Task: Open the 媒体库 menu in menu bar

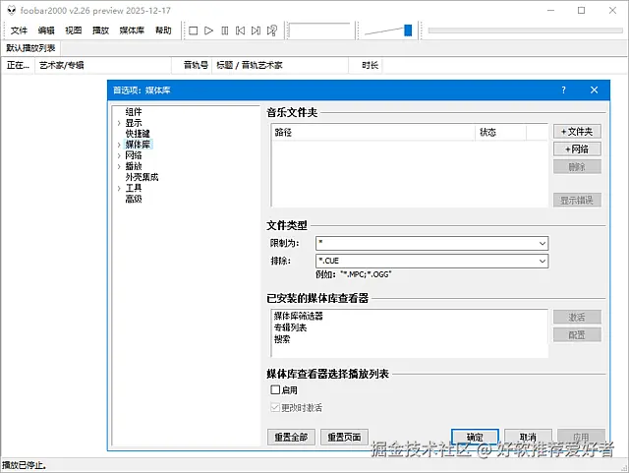Action: pyautogui.click(x=132, y=30)
